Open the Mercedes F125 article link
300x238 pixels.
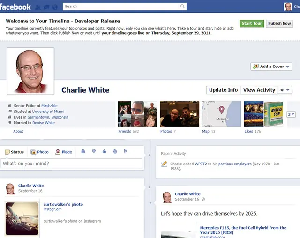[243, 230]
